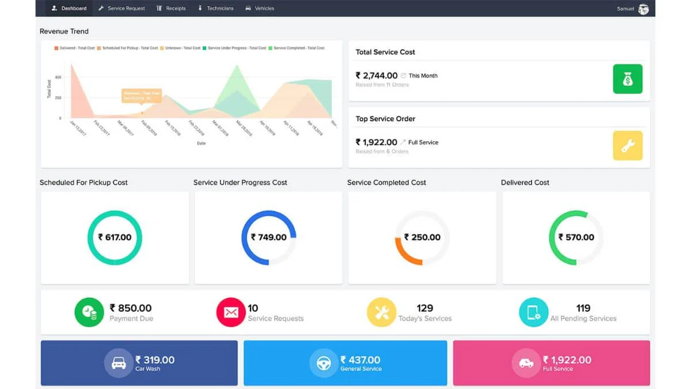Click the ₹ 250.00 orange donut chart

(422, 237)
